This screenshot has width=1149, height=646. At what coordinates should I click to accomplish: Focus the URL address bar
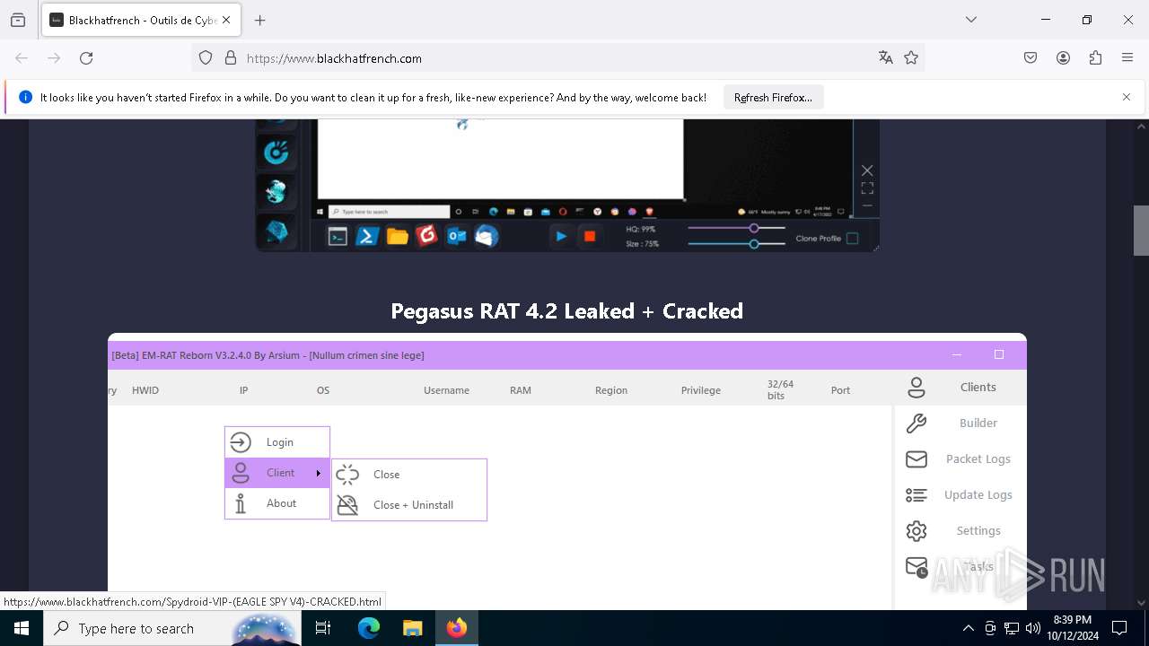(x=557, y=58)
